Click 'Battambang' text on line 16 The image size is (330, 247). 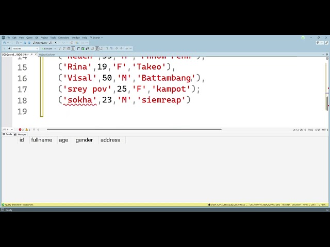click(x=166, y=78)
